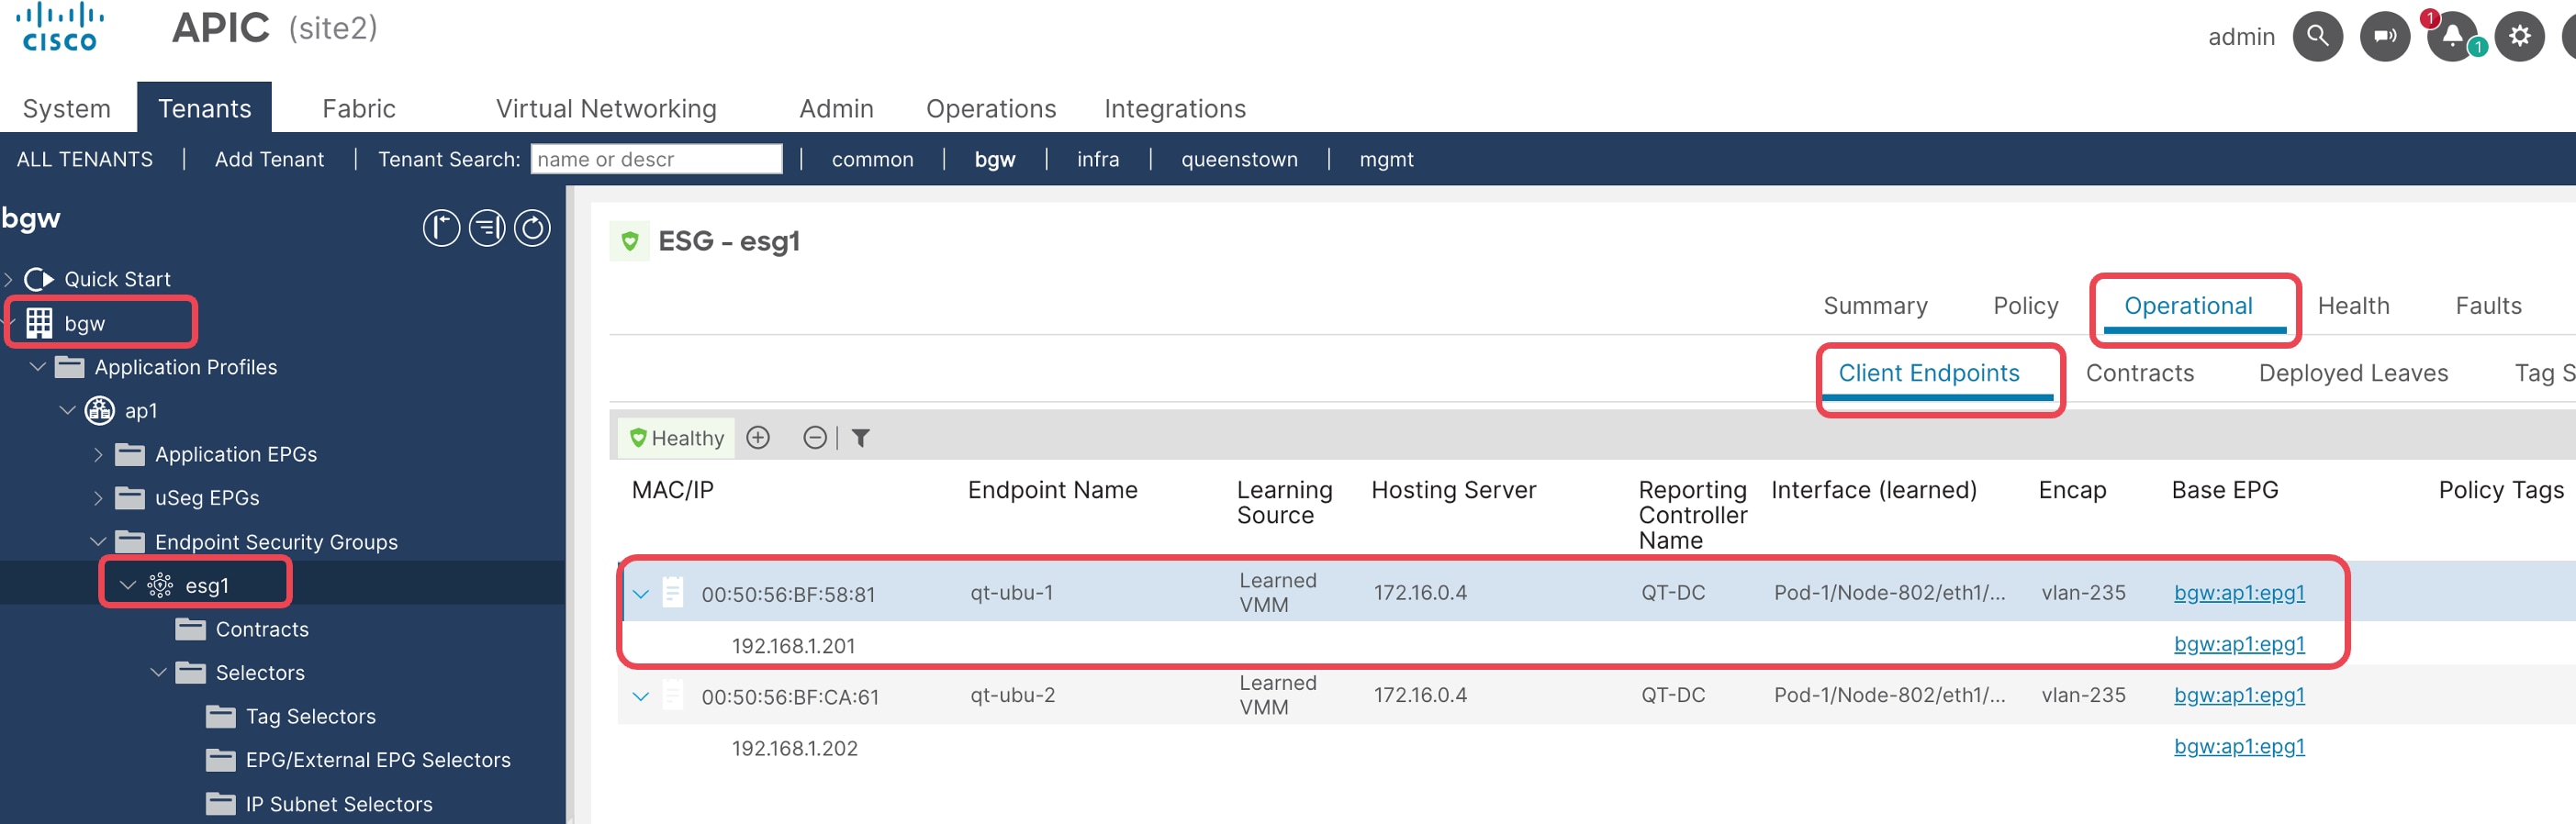This screenshot has width=2576, height=824.
Task: Open the Fabric menu tab
Action: click(x=359, y=108)
